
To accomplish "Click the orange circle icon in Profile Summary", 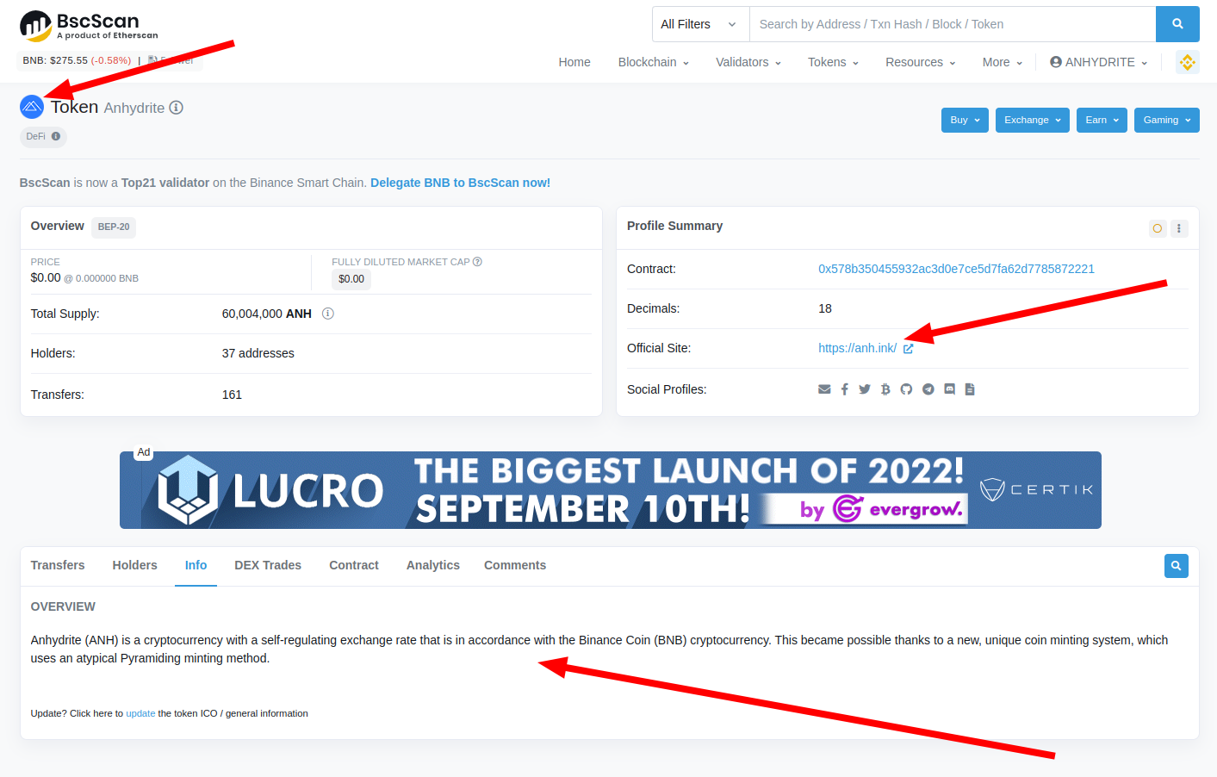I will point(1158,228).
